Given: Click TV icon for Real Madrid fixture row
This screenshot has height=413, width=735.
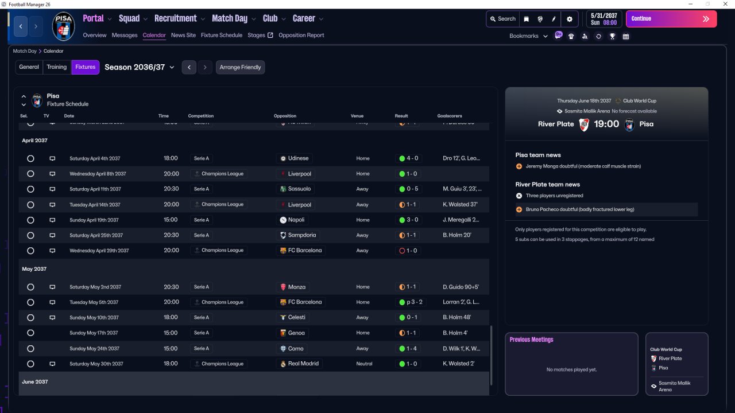Looking at the screenshot, I should tap(52, 364).
